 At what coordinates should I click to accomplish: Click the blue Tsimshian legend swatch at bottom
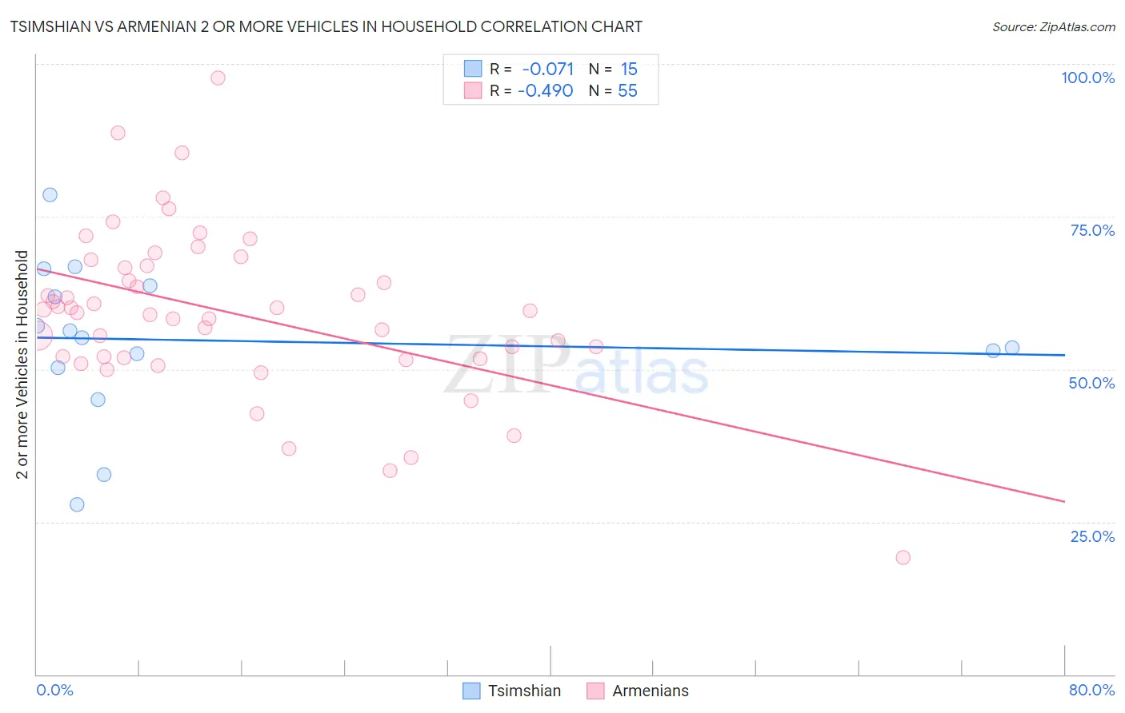472,691
